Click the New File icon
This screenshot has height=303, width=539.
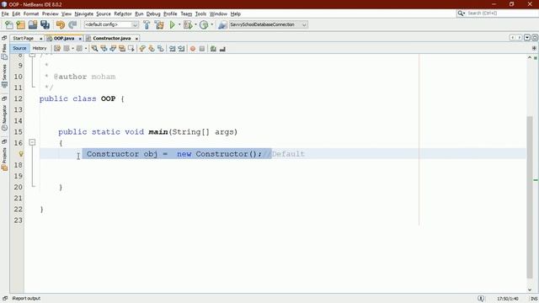(9, 24)
